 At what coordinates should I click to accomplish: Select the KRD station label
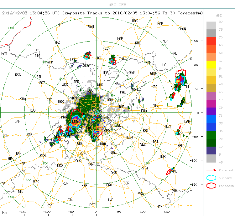(x=75, y=122)
